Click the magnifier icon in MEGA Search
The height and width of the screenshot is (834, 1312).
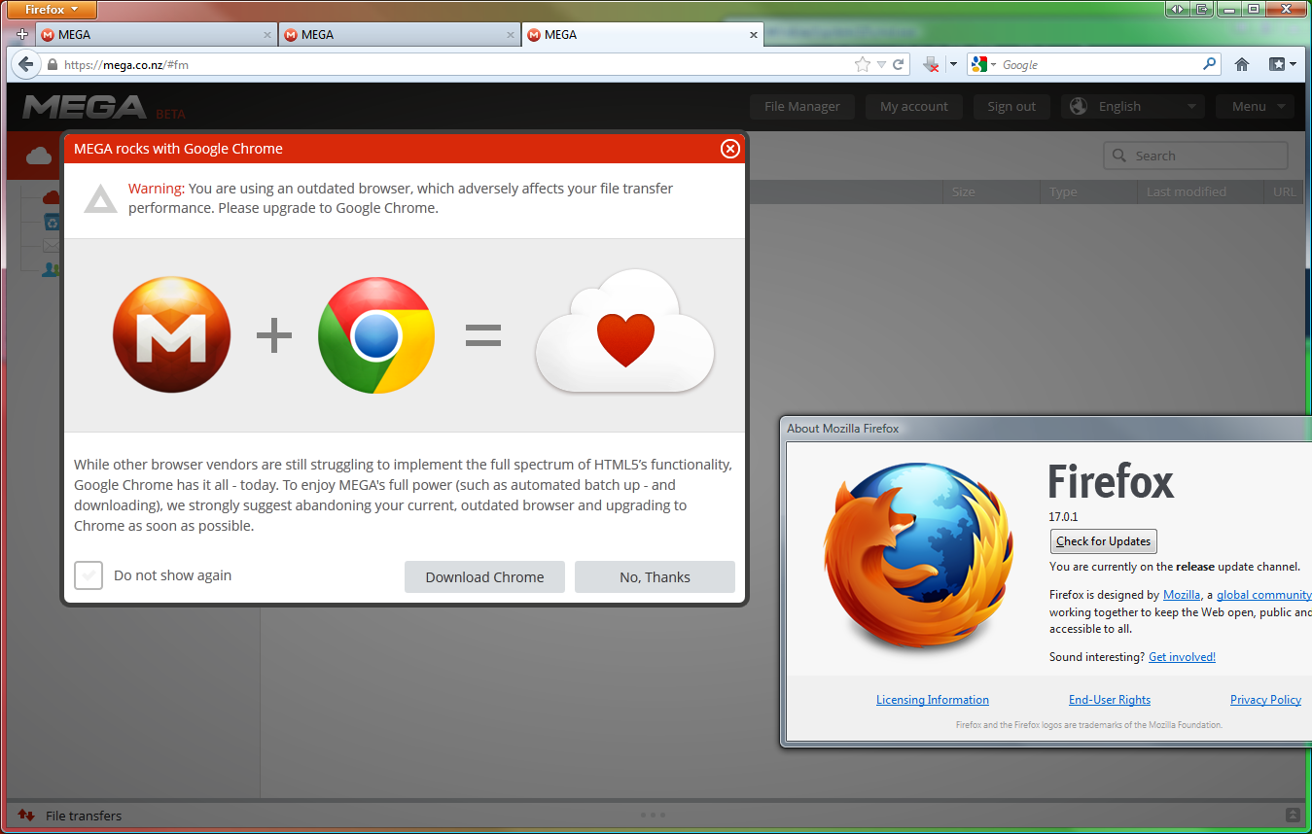pos(1120,156)
